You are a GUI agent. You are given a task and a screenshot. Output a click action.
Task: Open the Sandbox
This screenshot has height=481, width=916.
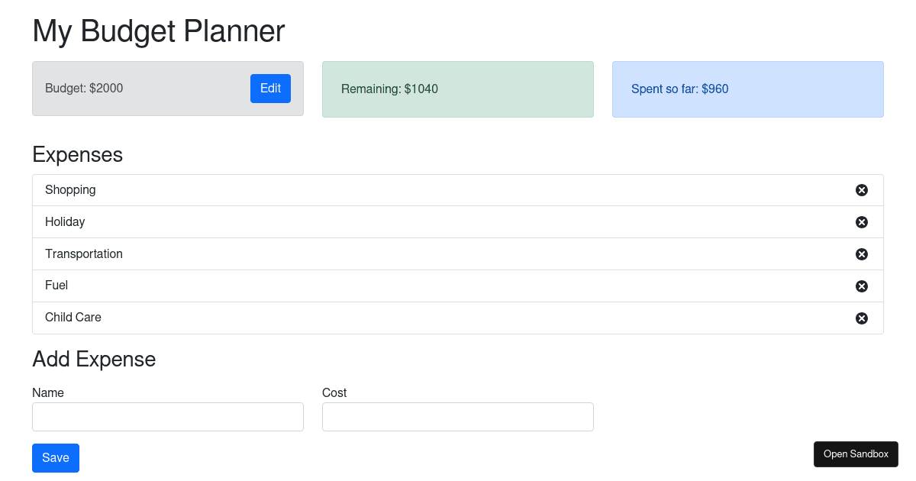856,454
